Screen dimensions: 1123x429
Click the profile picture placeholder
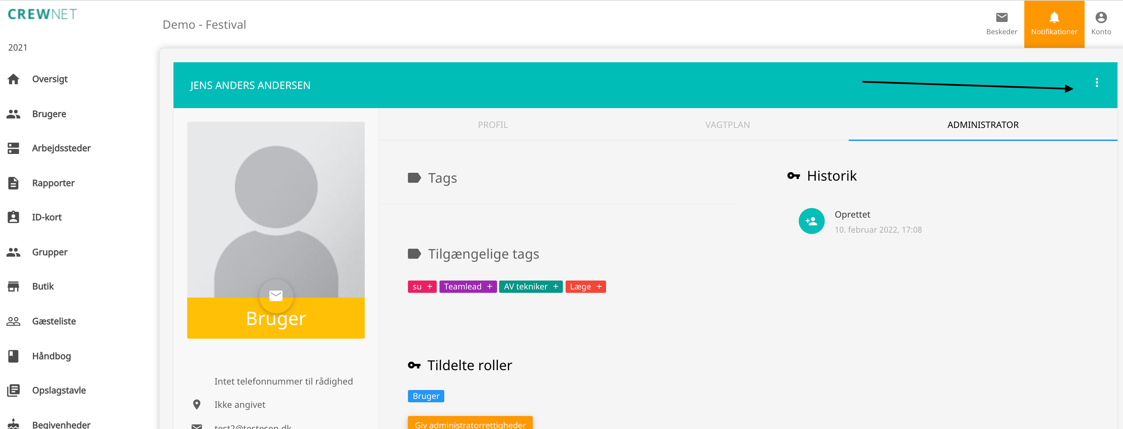[x=276, y=210]
